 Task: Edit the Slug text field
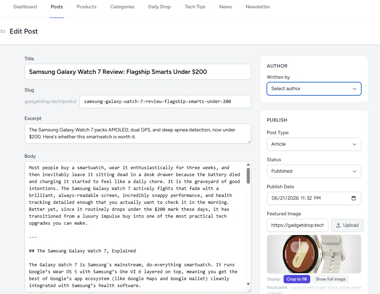(x=165, y=102)
